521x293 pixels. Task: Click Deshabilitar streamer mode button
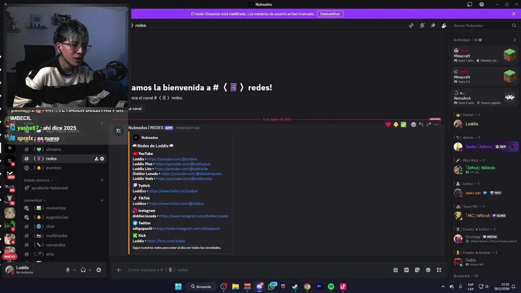point(330,14)
